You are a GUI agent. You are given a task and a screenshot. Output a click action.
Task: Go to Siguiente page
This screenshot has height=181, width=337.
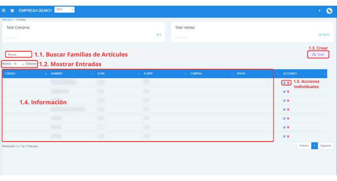pyautogui.click(x=326, y=146)
